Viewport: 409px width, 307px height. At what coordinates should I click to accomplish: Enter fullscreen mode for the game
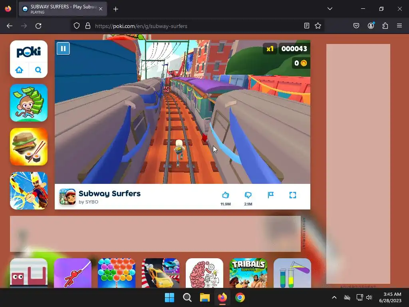coord(293,195)
